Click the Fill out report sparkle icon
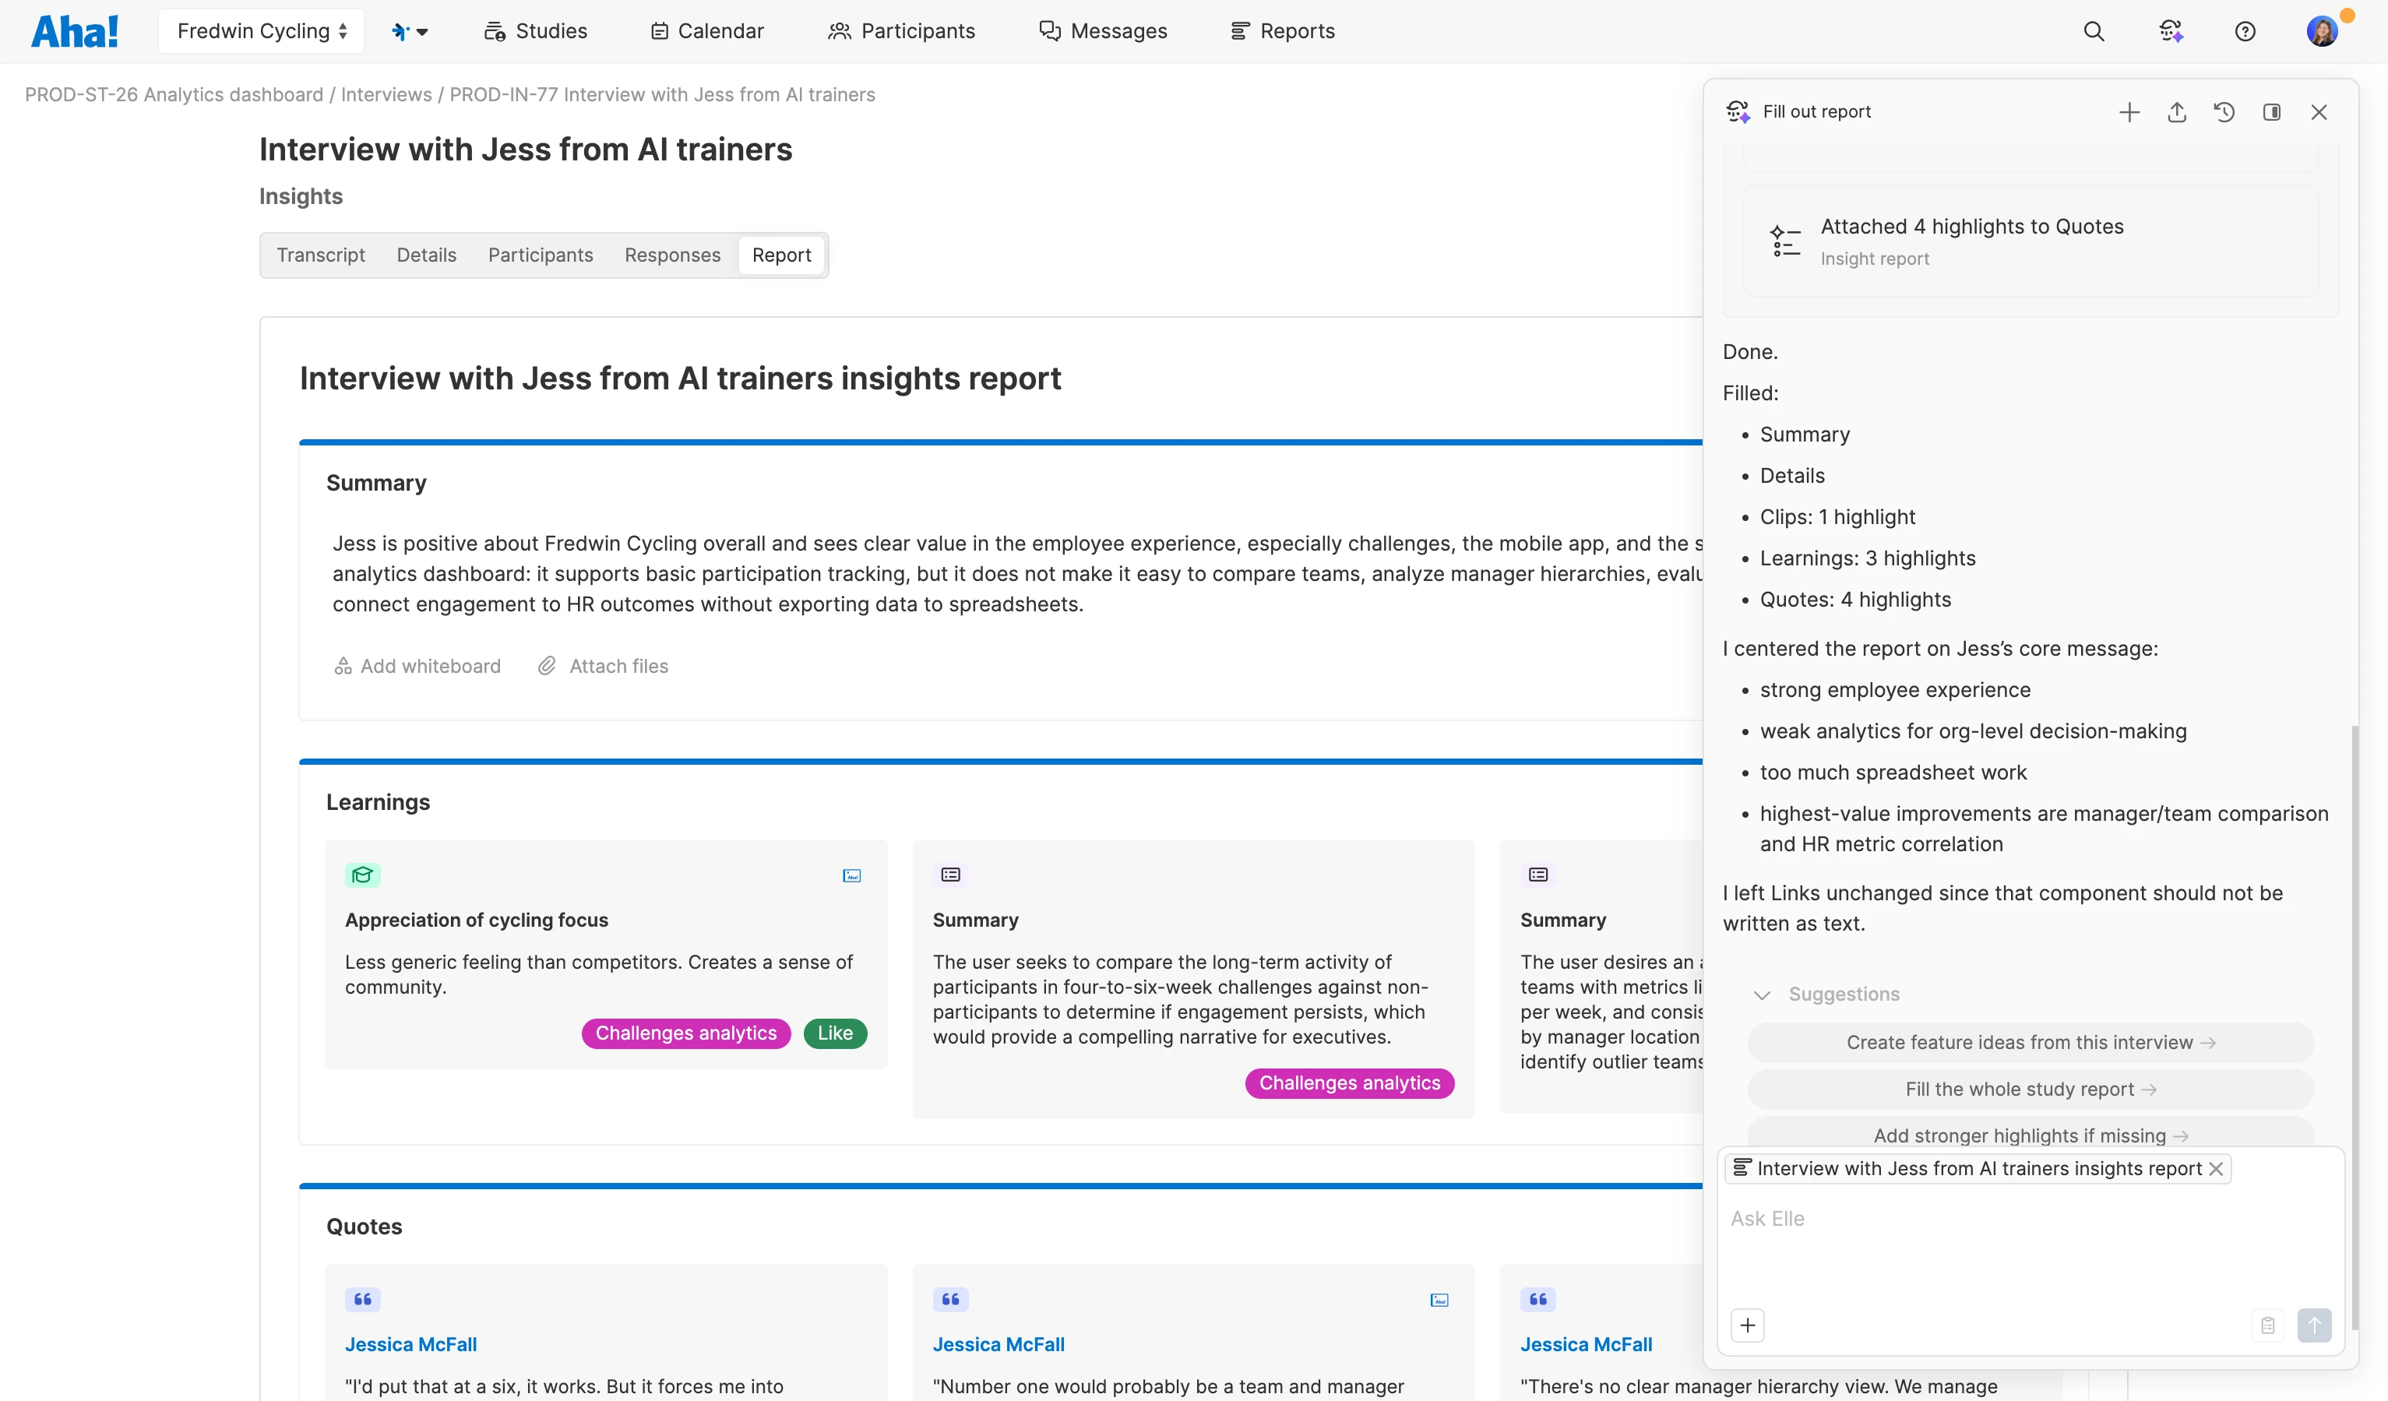This screenshot has width=2388, height=1401. pyautogui.click(x=1738, y=112)
